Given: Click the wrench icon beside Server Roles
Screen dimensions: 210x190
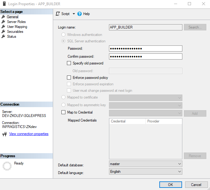Looking at the screenshot, I should [x=3, y=22].
